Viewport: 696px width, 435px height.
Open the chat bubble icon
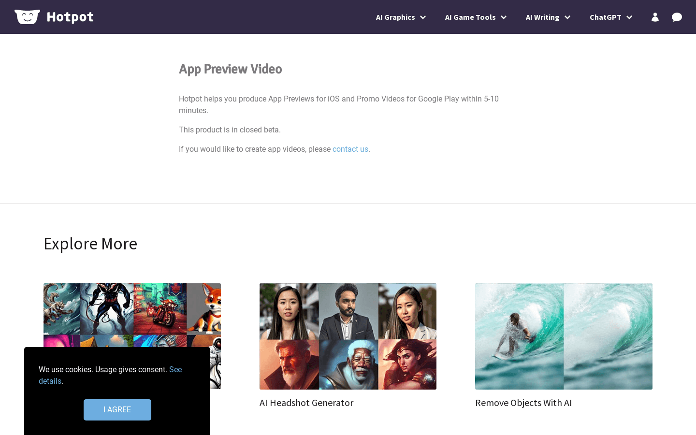click(677, 17)
